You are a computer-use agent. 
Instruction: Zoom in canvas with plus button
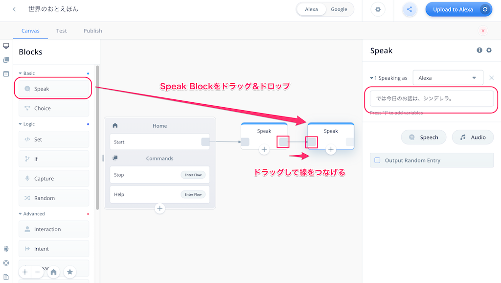pyautogui.click(x=25, y=272)
